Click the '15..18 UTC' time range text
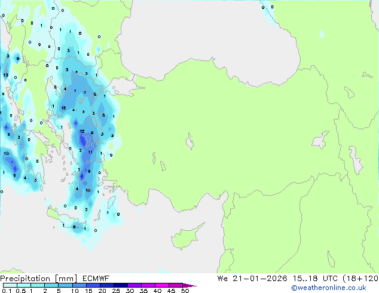This screenshot has height=293, width=379. click(x=314, y=279)
